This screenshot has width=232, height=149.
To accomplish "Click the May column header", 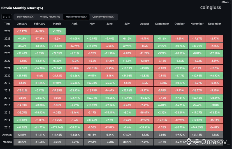I will [92, 24].
